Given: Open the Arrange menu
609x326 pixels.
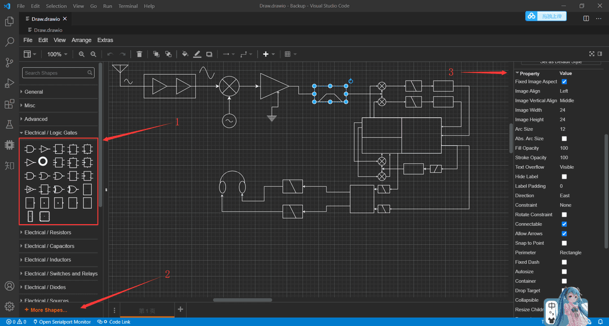Looking at the screenshot, I should coord(81,40).
